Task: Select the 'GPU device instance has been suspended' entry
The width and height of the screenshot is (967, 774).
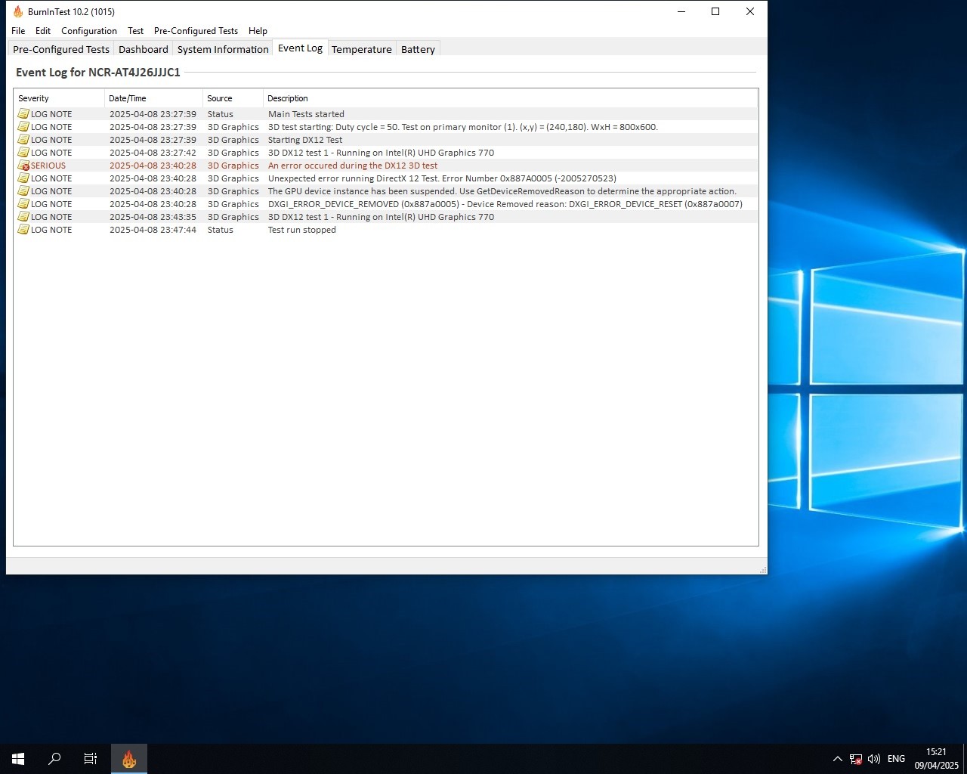Action: click(x=502, y=191)
